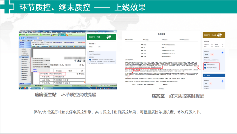The height and width of the screenshot is (134, 237).
Task: Click the 手术记录 document heading
Action: click(x=80, y=61)
